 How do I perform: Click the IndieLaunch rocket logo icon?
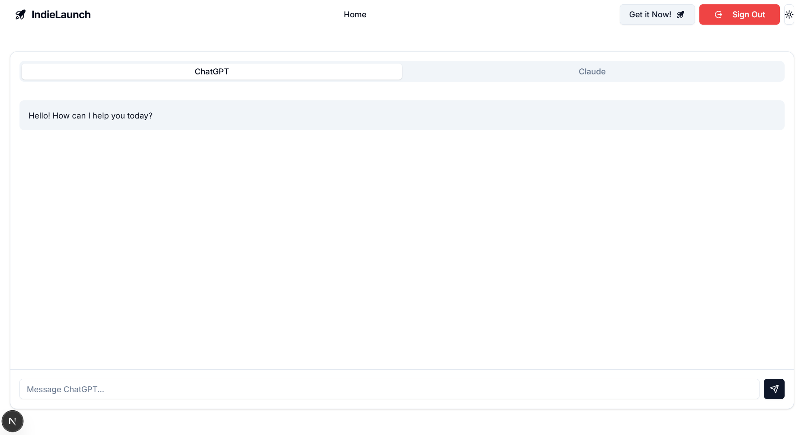coord(20,15)
